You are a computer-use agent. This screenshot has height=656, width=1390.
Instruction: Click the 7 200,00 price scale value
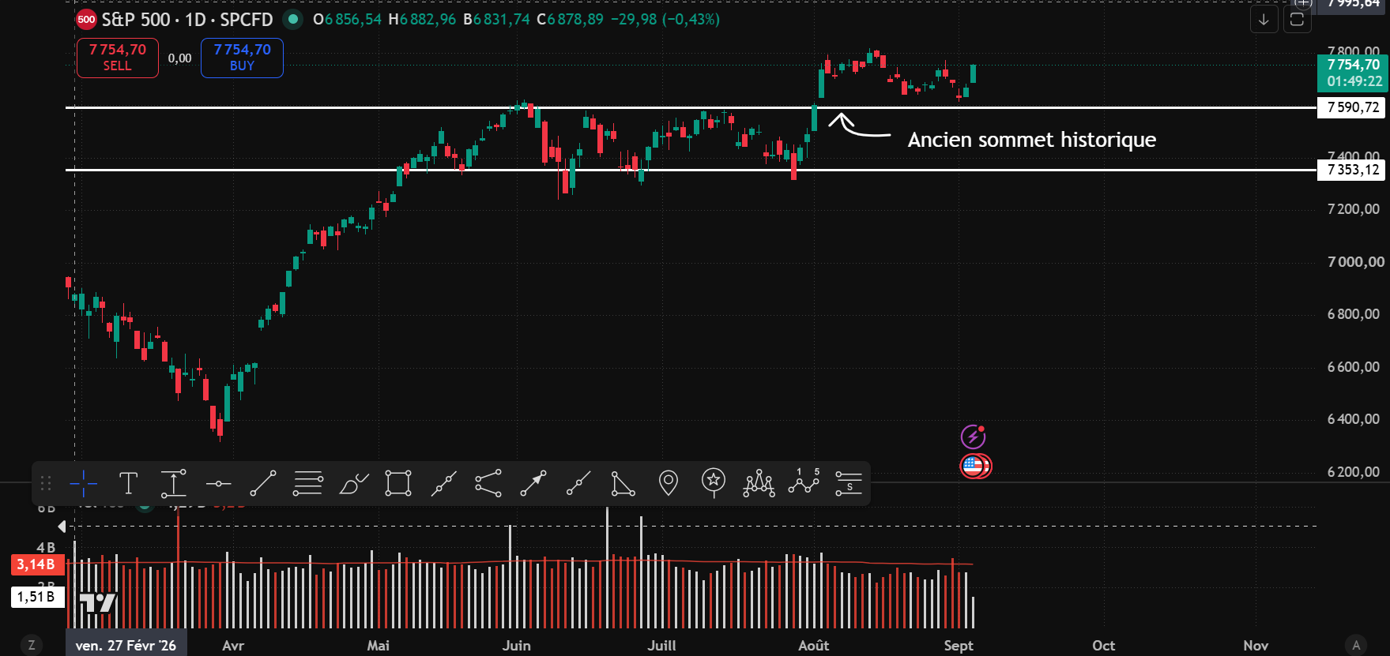click(x=1354, y=209)
